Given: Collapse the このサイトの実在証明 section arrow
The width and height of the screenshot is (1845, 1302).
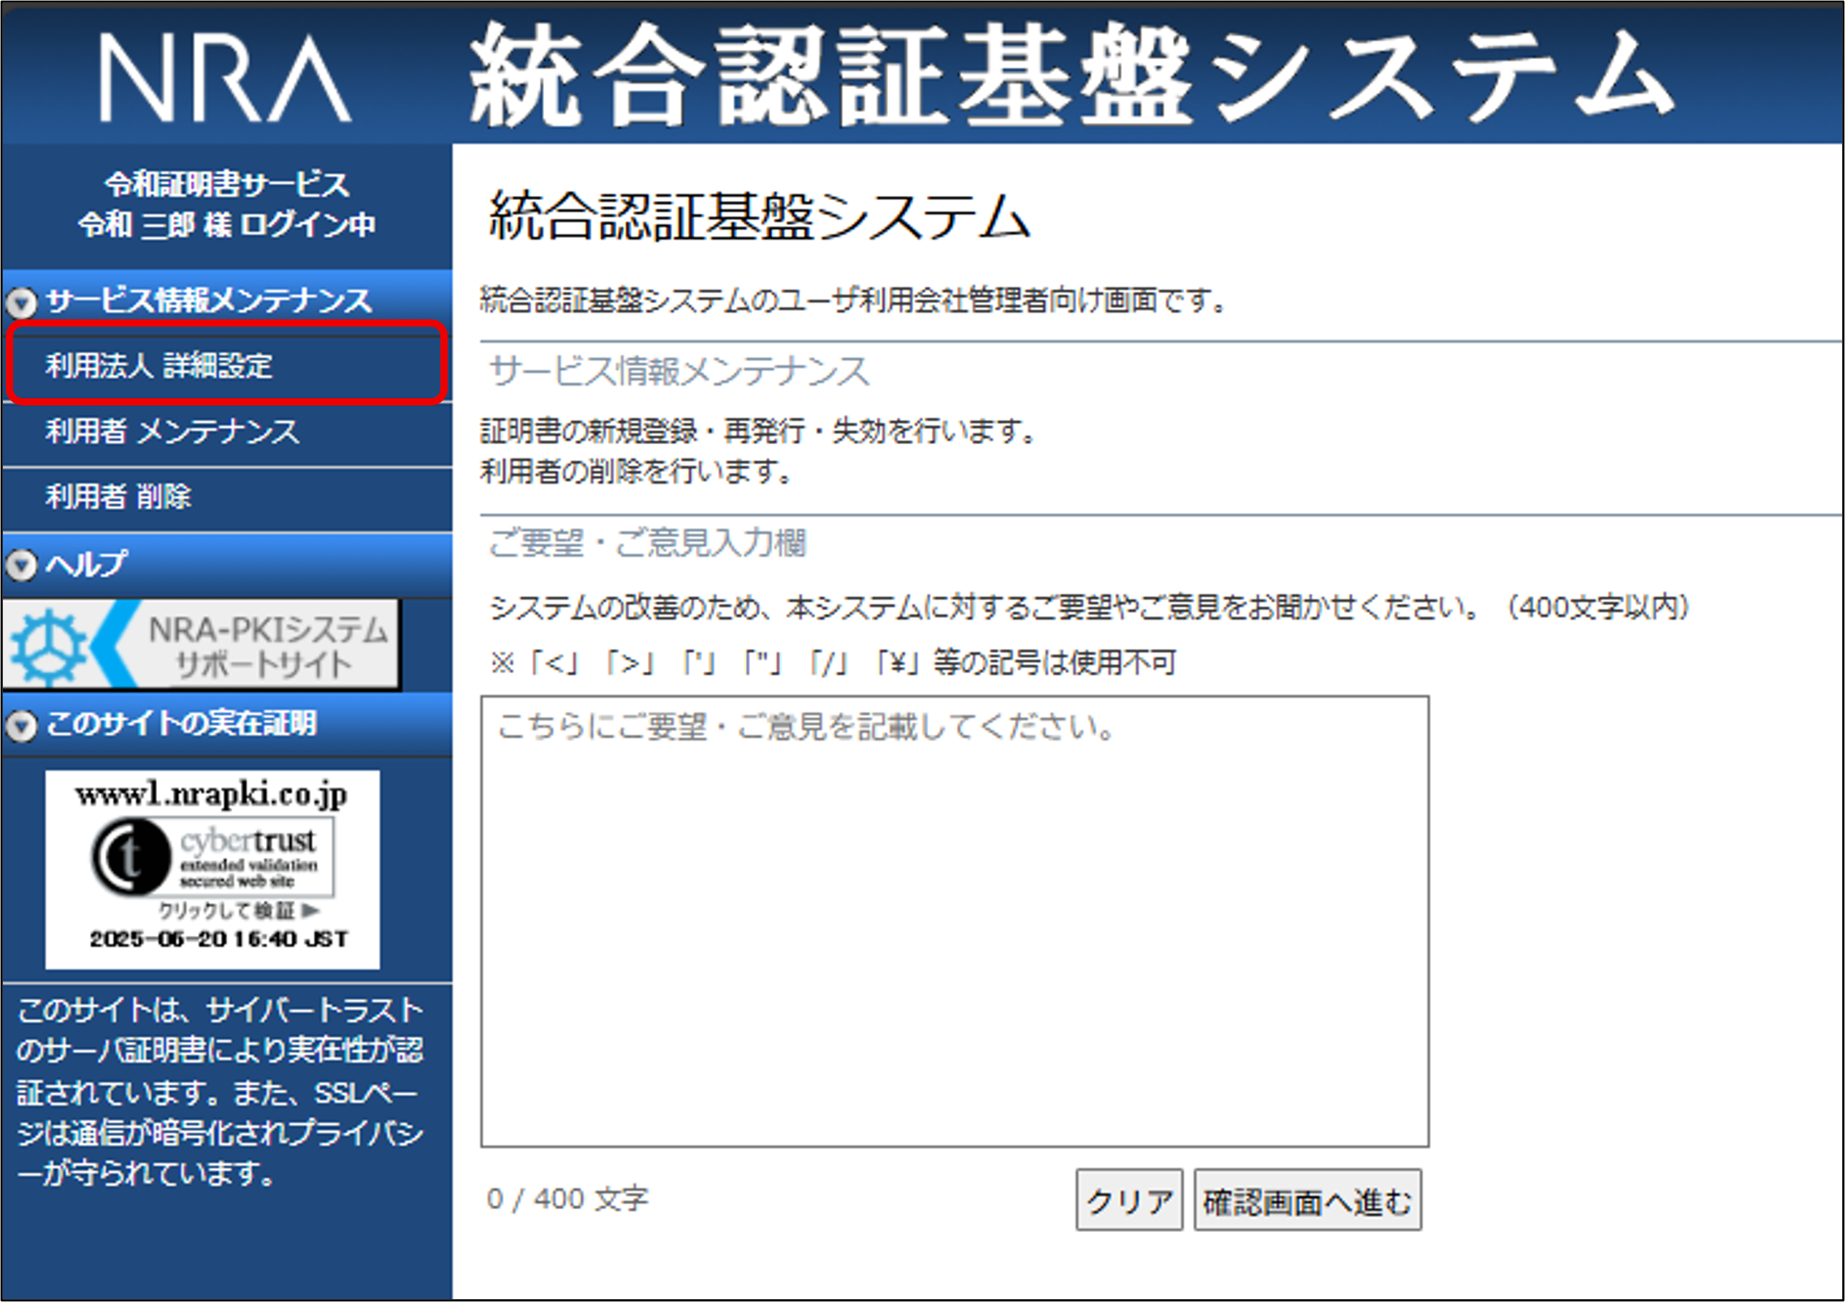Looking at the screenshot, I should point(22,726).
